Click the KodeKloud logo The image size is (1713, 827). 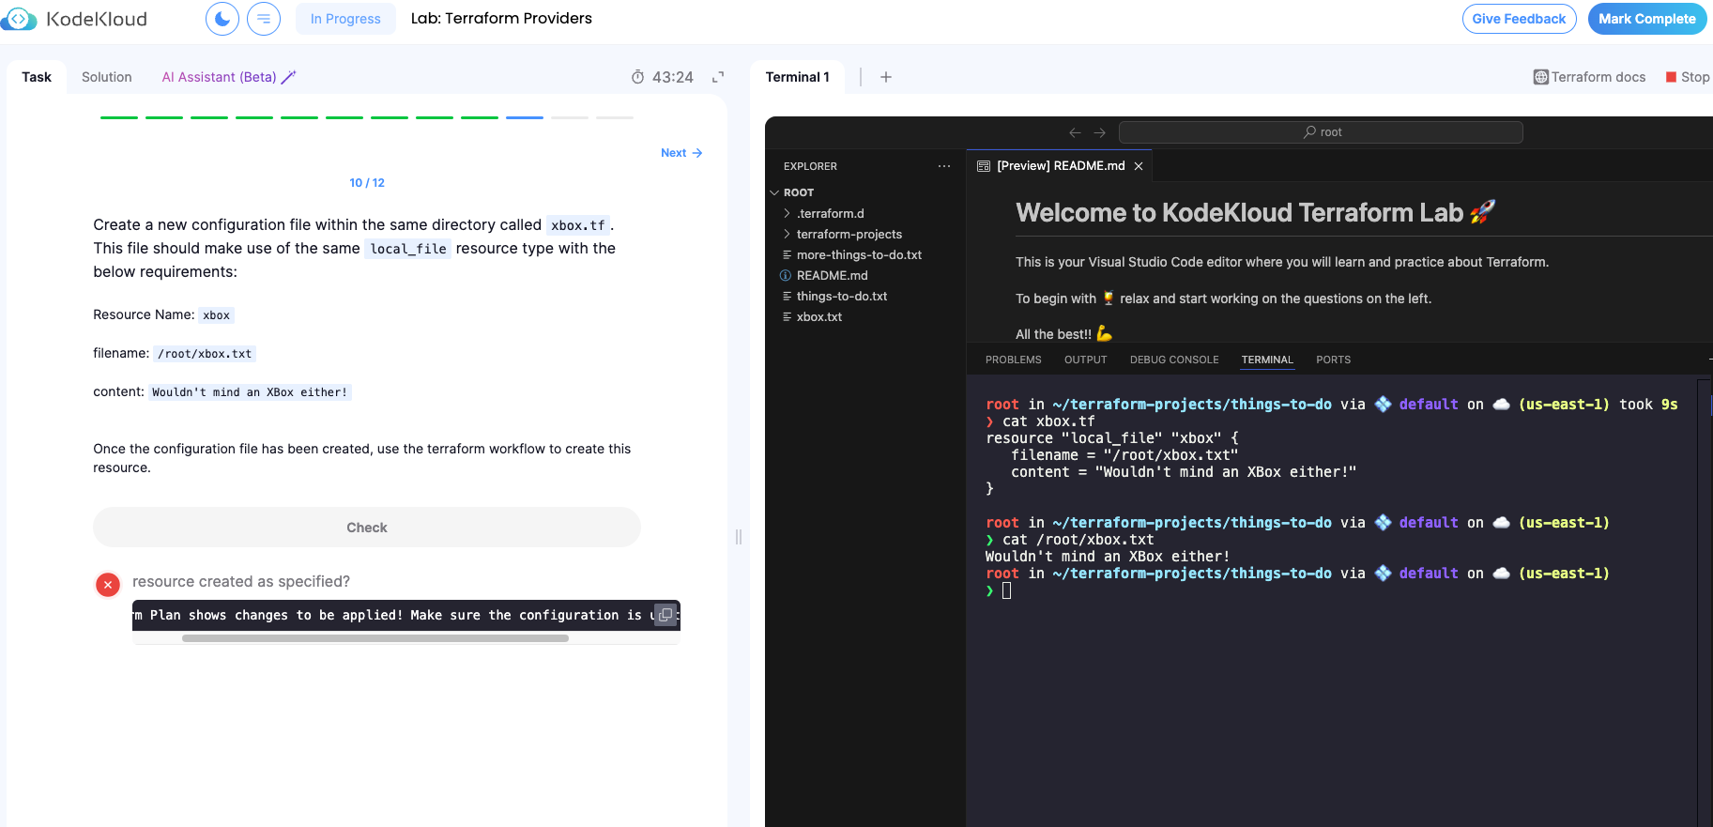[75, 19]
